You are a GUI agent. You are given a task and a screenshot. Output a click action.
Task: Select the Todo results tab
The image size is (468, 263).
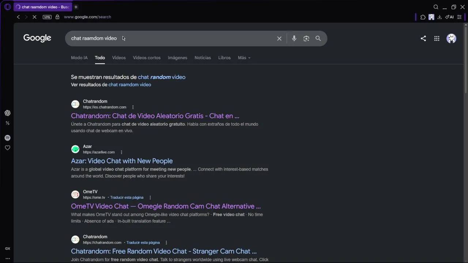100,58
